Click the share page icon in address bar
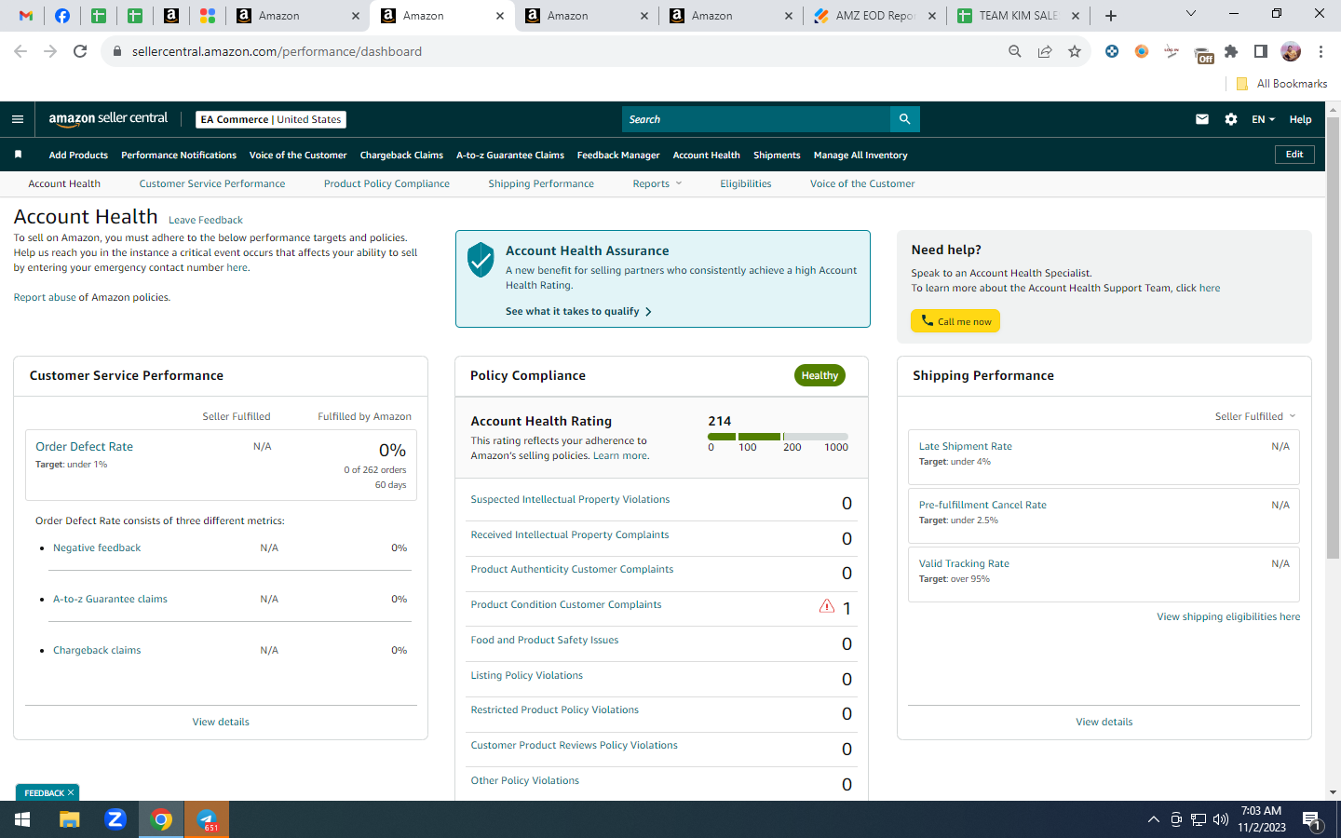The image size is (1341, 838). (x=1045, y=51)
